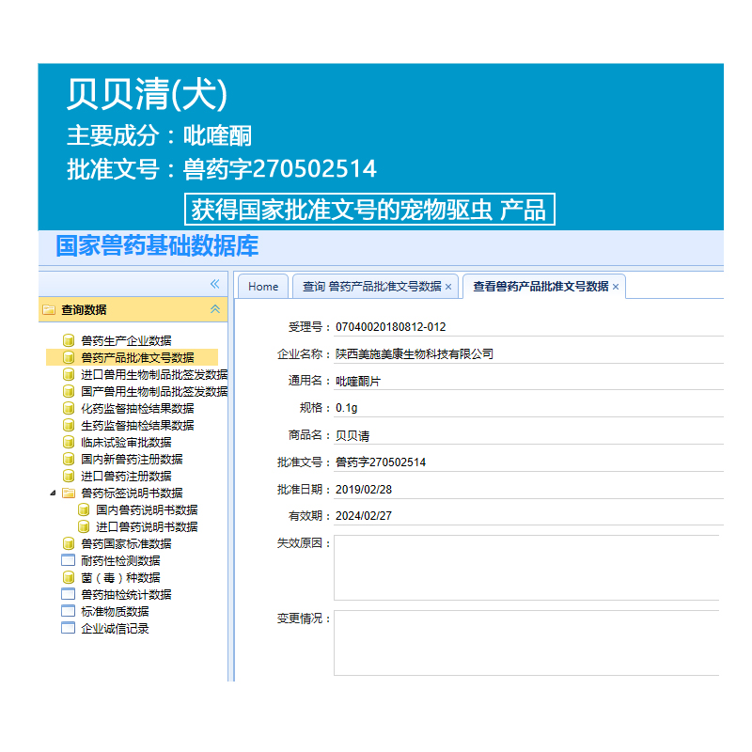Switch to the Home tab

tap(263, 287)
